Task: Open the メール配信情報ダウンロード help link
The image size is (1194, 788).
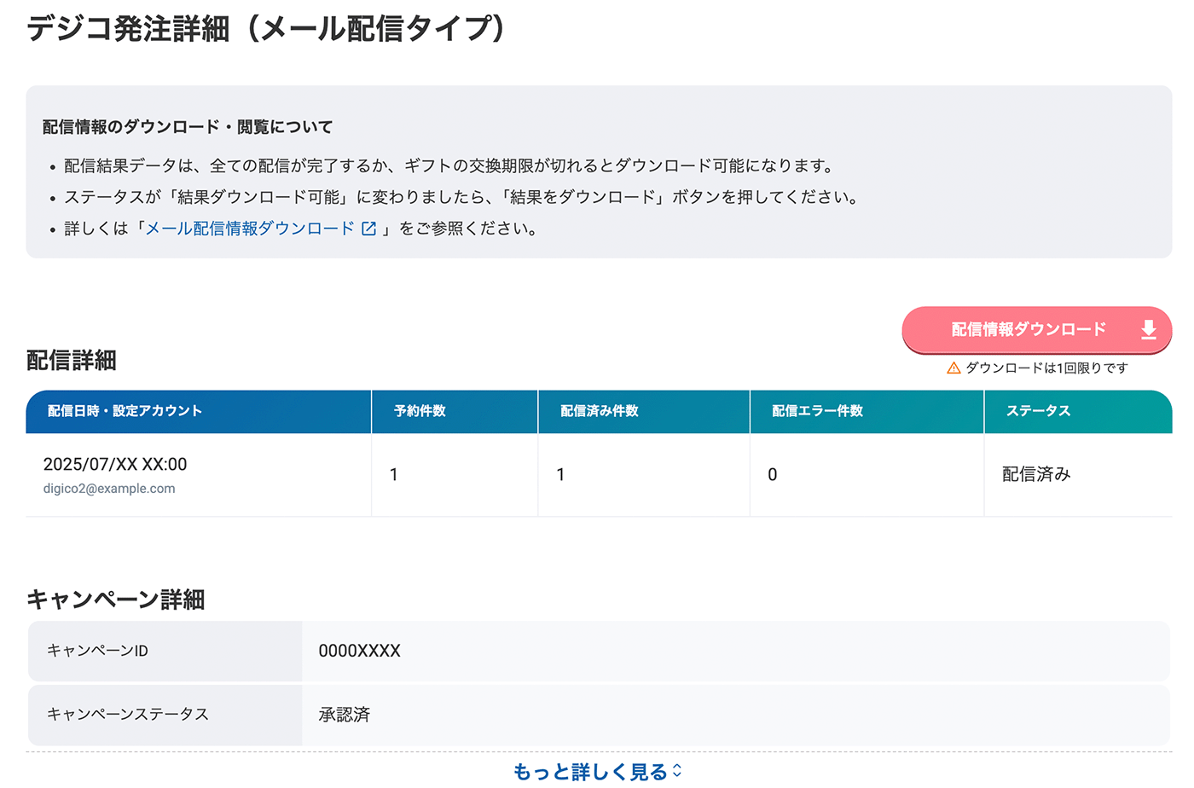Action: click(x=250, y=229)
